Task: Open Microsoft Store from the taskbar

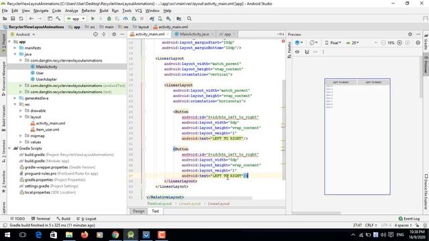Action: click(54, 235)
